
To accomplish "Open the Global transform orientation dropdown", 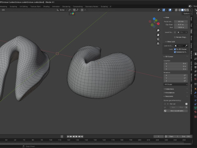I will pos(62,10).
